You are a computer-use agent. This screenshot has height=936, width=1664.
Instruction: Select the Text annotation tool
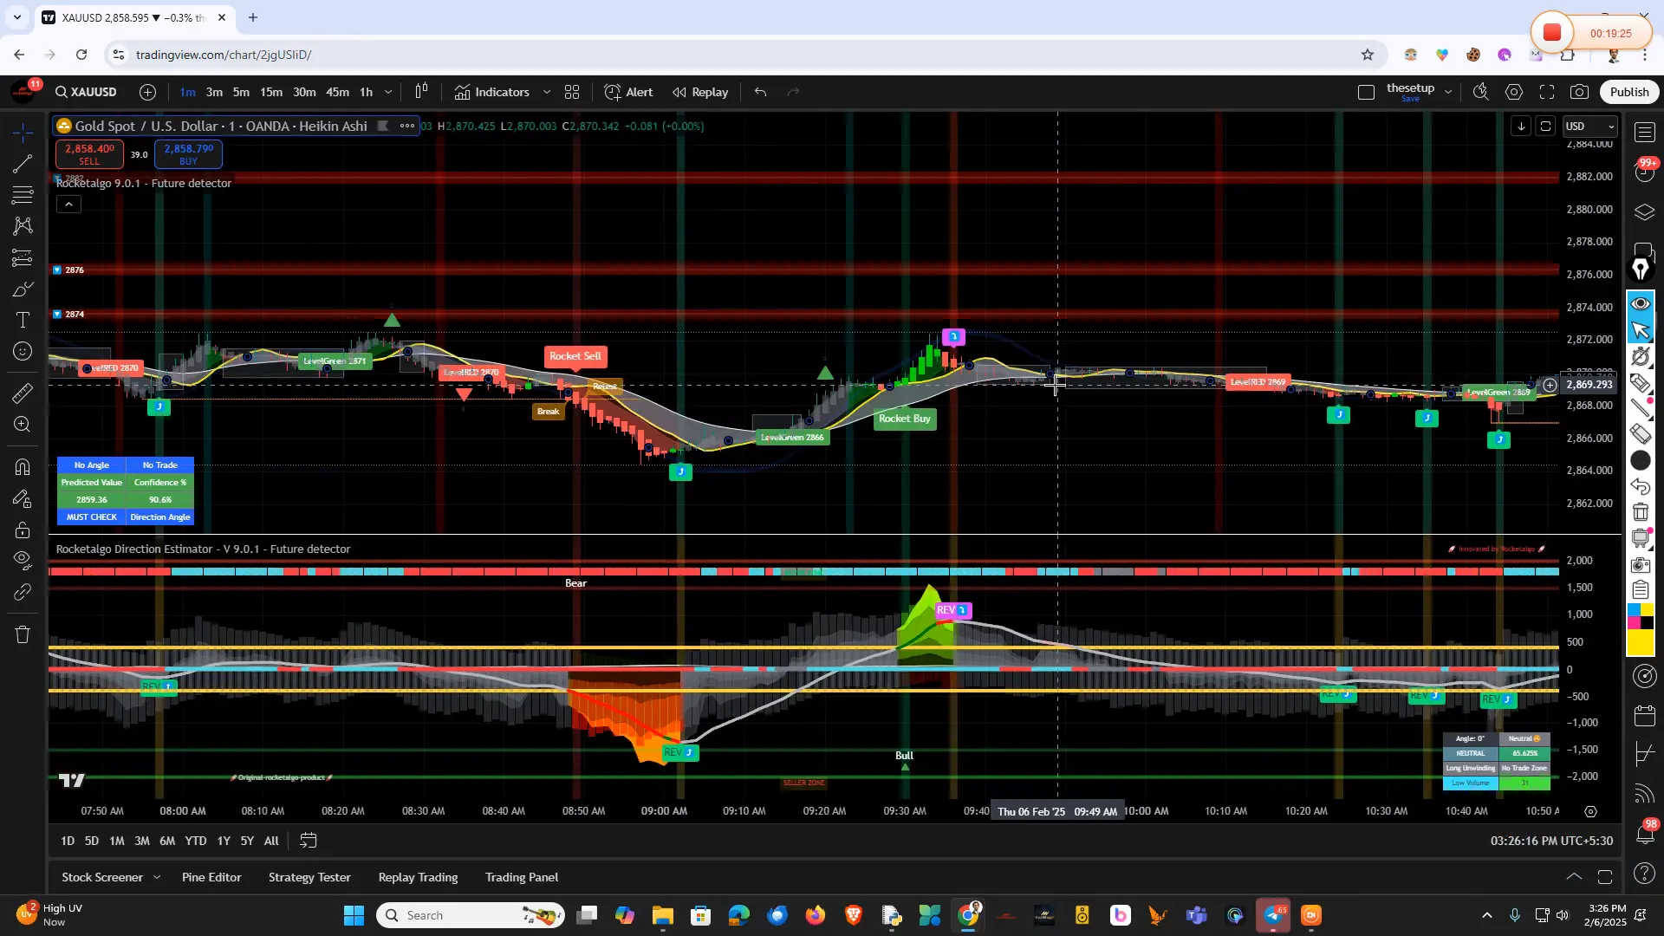click(23, 321)
